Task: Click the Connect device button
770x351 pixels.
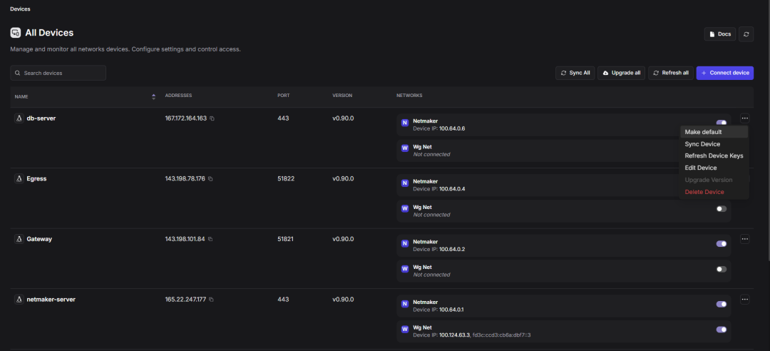Action: [x=724, y=73]
